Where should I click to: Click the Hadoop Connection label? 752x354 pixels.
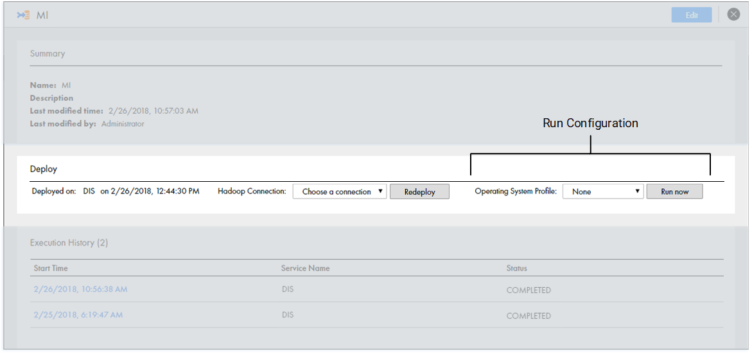pyautogui.click(x=252, y=191)
